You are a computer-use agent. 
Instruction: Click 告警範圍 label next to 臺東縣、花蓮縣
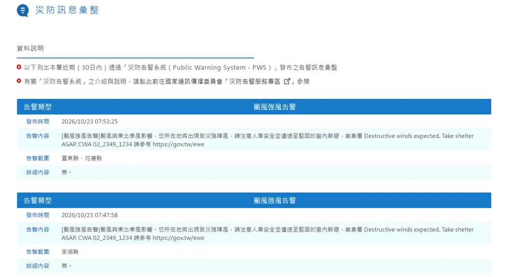click(38, 158)
